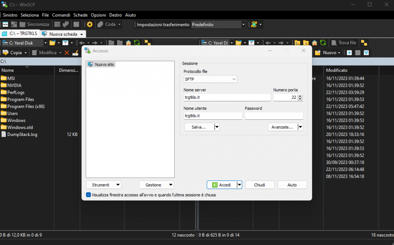Viewport: 394px width, 245px height.
Task: Open the Comandi menu
Action: coord(61,15)
